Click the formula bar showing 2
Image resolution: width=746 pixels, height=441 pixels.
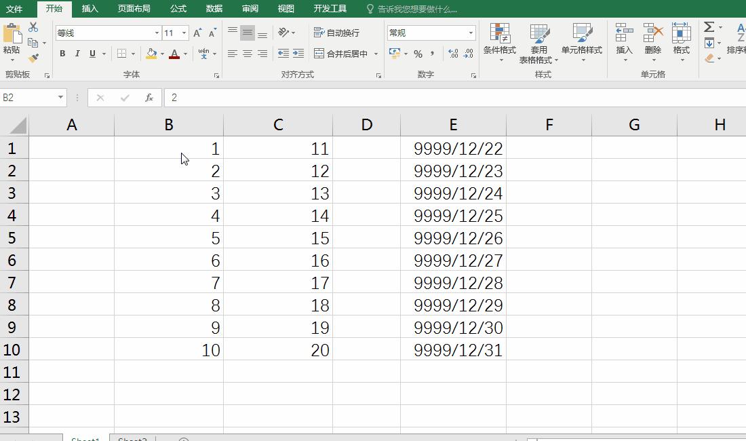point(455,98)
